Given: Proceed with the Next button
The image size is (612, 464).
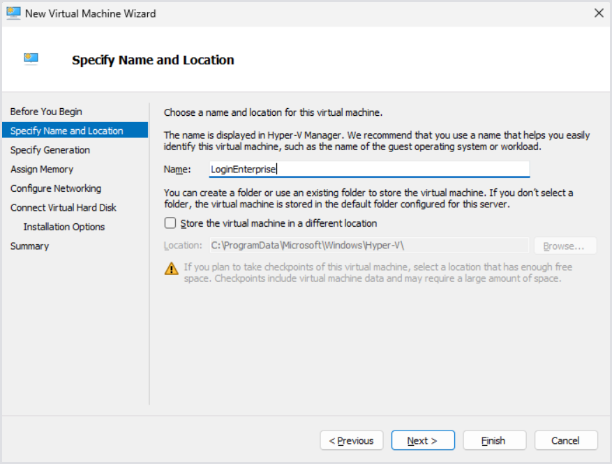Looking at the screenshot, I should (x=423, y=440).
